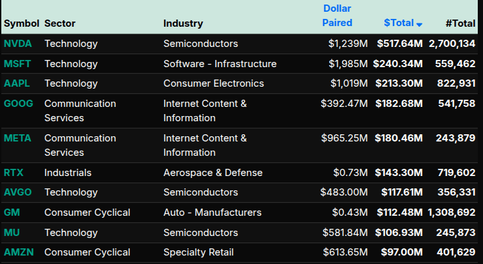Go to the META symbol page
The image size is (483, 264).
click(x=18, y=138)
